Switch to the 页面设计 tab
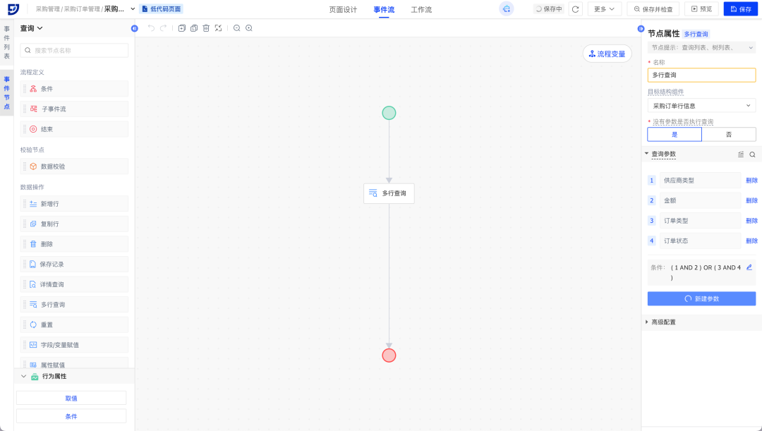The height and width of the screenshot is (431, 762). [x=343, y=10]
